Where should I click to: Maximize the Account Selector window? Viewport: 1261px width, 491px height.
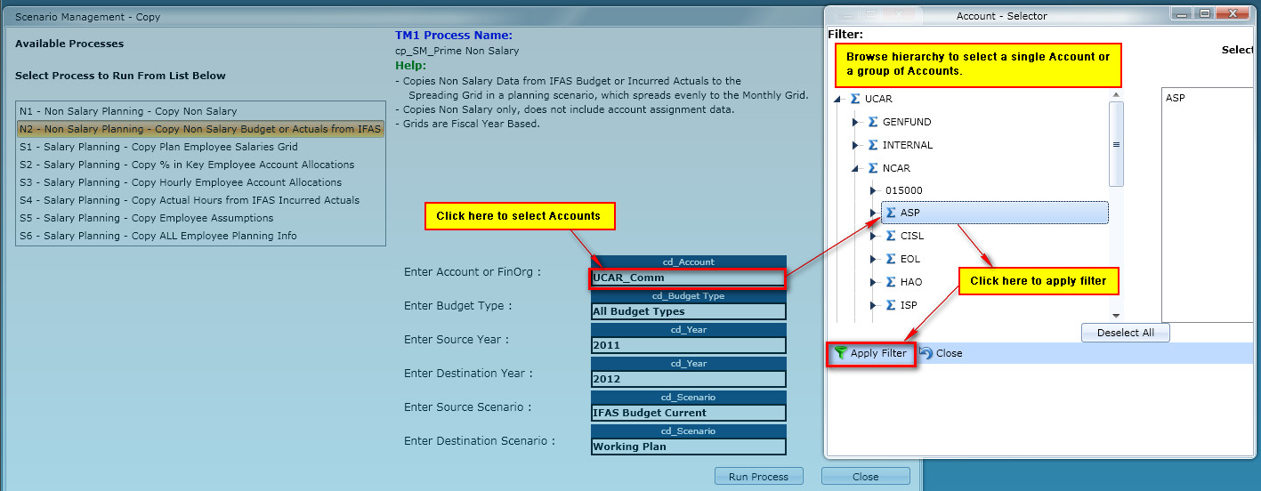point(1205,13)
